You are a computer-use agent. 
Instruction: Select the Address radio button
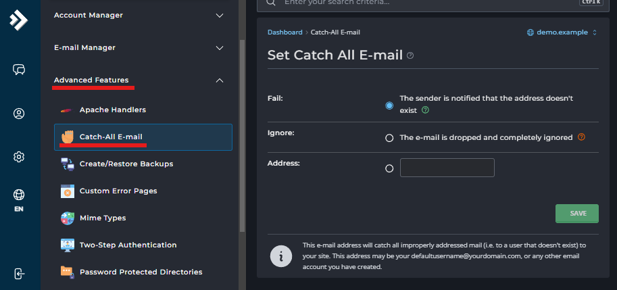point(389,168)
